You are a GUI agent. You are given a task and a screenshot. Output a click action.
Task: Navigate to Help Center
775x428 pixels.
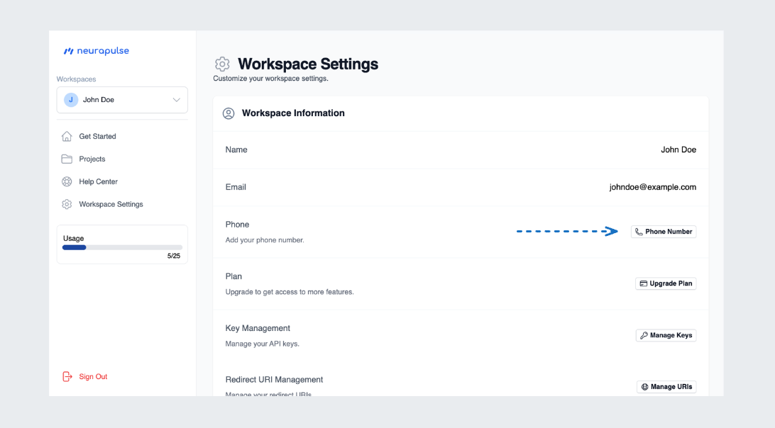pyautogui.click(x=98, y=181)
